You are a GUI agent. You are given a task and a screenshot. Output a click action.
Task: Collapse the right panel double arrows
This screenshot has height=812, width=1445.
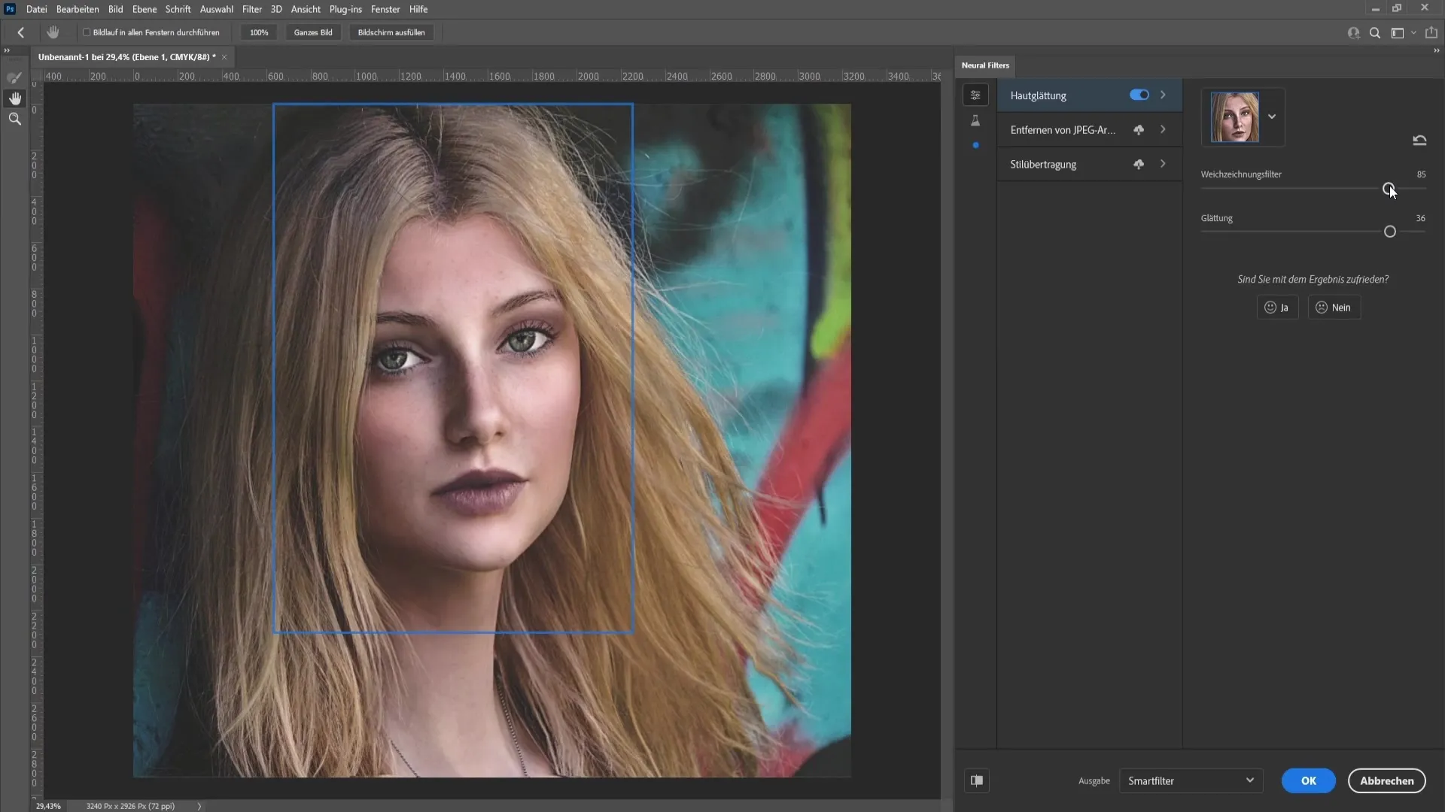1436,50
